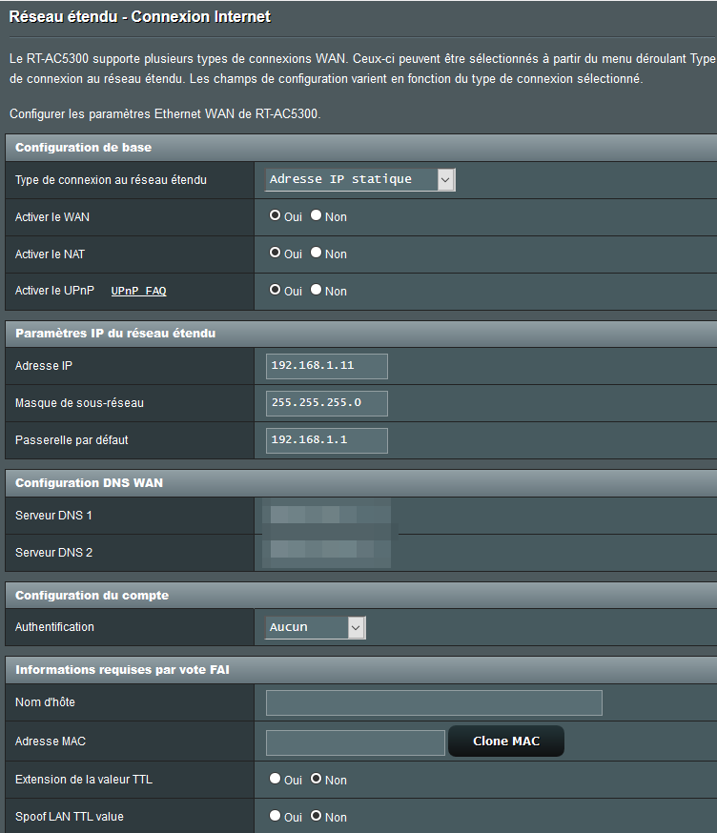717x833 pixels.
Task: Click the Clone MAC button
Action: (x=506, y=742)
